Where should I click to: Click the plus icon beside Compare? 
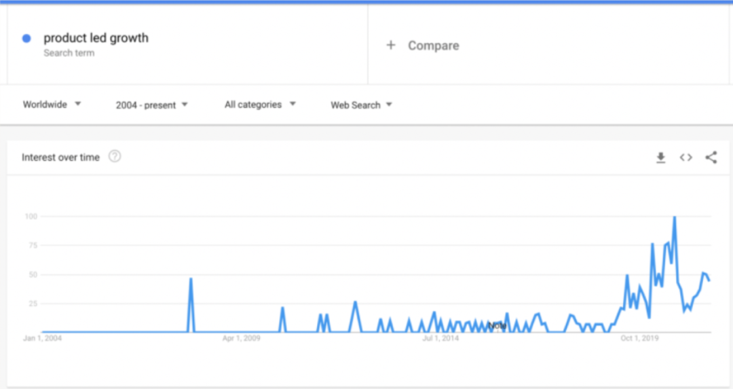click(390, 45)
